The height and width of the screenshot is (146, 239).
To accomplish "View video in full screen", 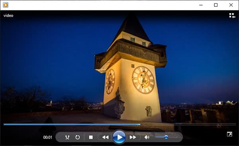I will point(229,134).
